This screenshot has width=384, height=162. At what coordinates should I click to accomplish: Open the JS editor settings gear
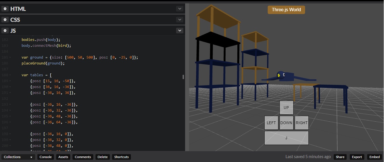pos(5,31)
